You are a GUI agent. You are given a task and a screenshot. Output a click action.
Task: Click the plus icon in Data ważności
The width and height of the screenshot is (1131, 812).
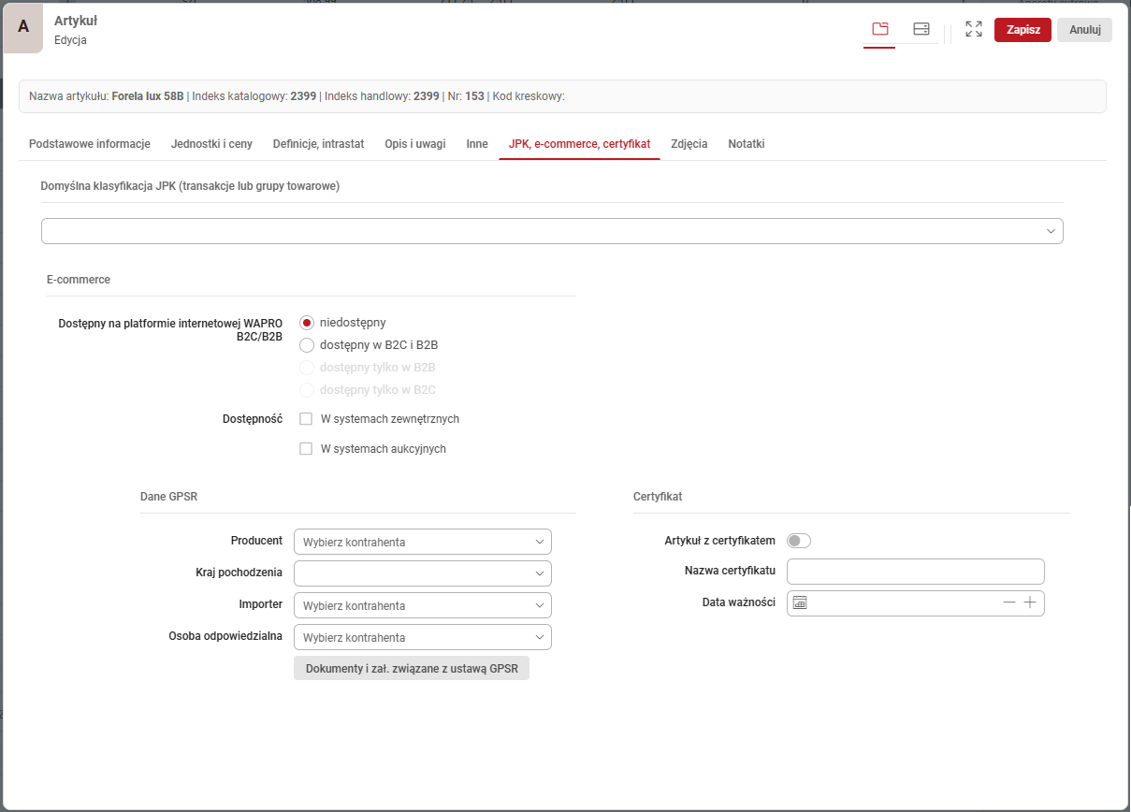(x=1029, y=603)
